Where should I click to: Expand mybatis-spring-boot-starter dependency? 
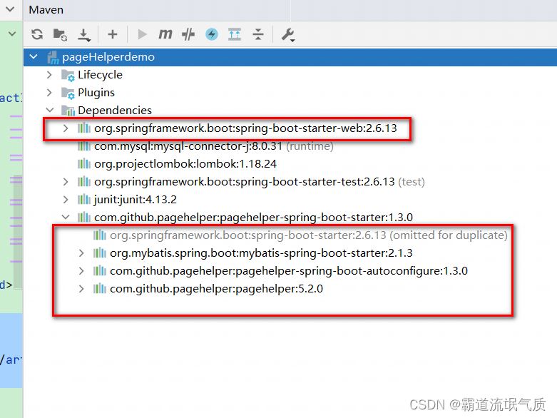[81, 253]
